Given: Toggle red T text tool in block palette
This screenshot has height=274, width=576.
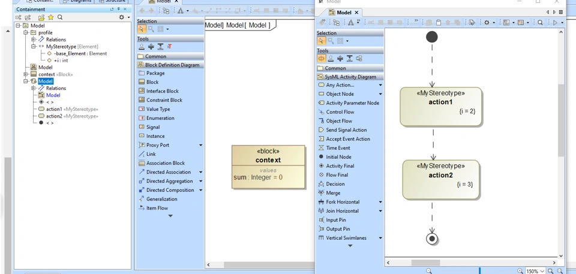Looking at the screenshot, I should (x=170, y=47).
